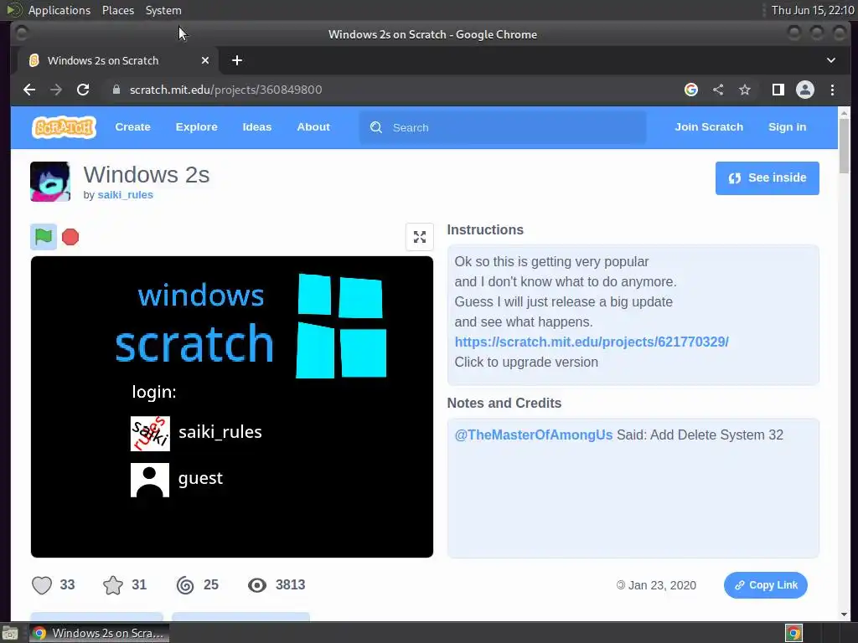
Task: Click Chrome tray icon at bottom right
Action: tap(793, 633)
